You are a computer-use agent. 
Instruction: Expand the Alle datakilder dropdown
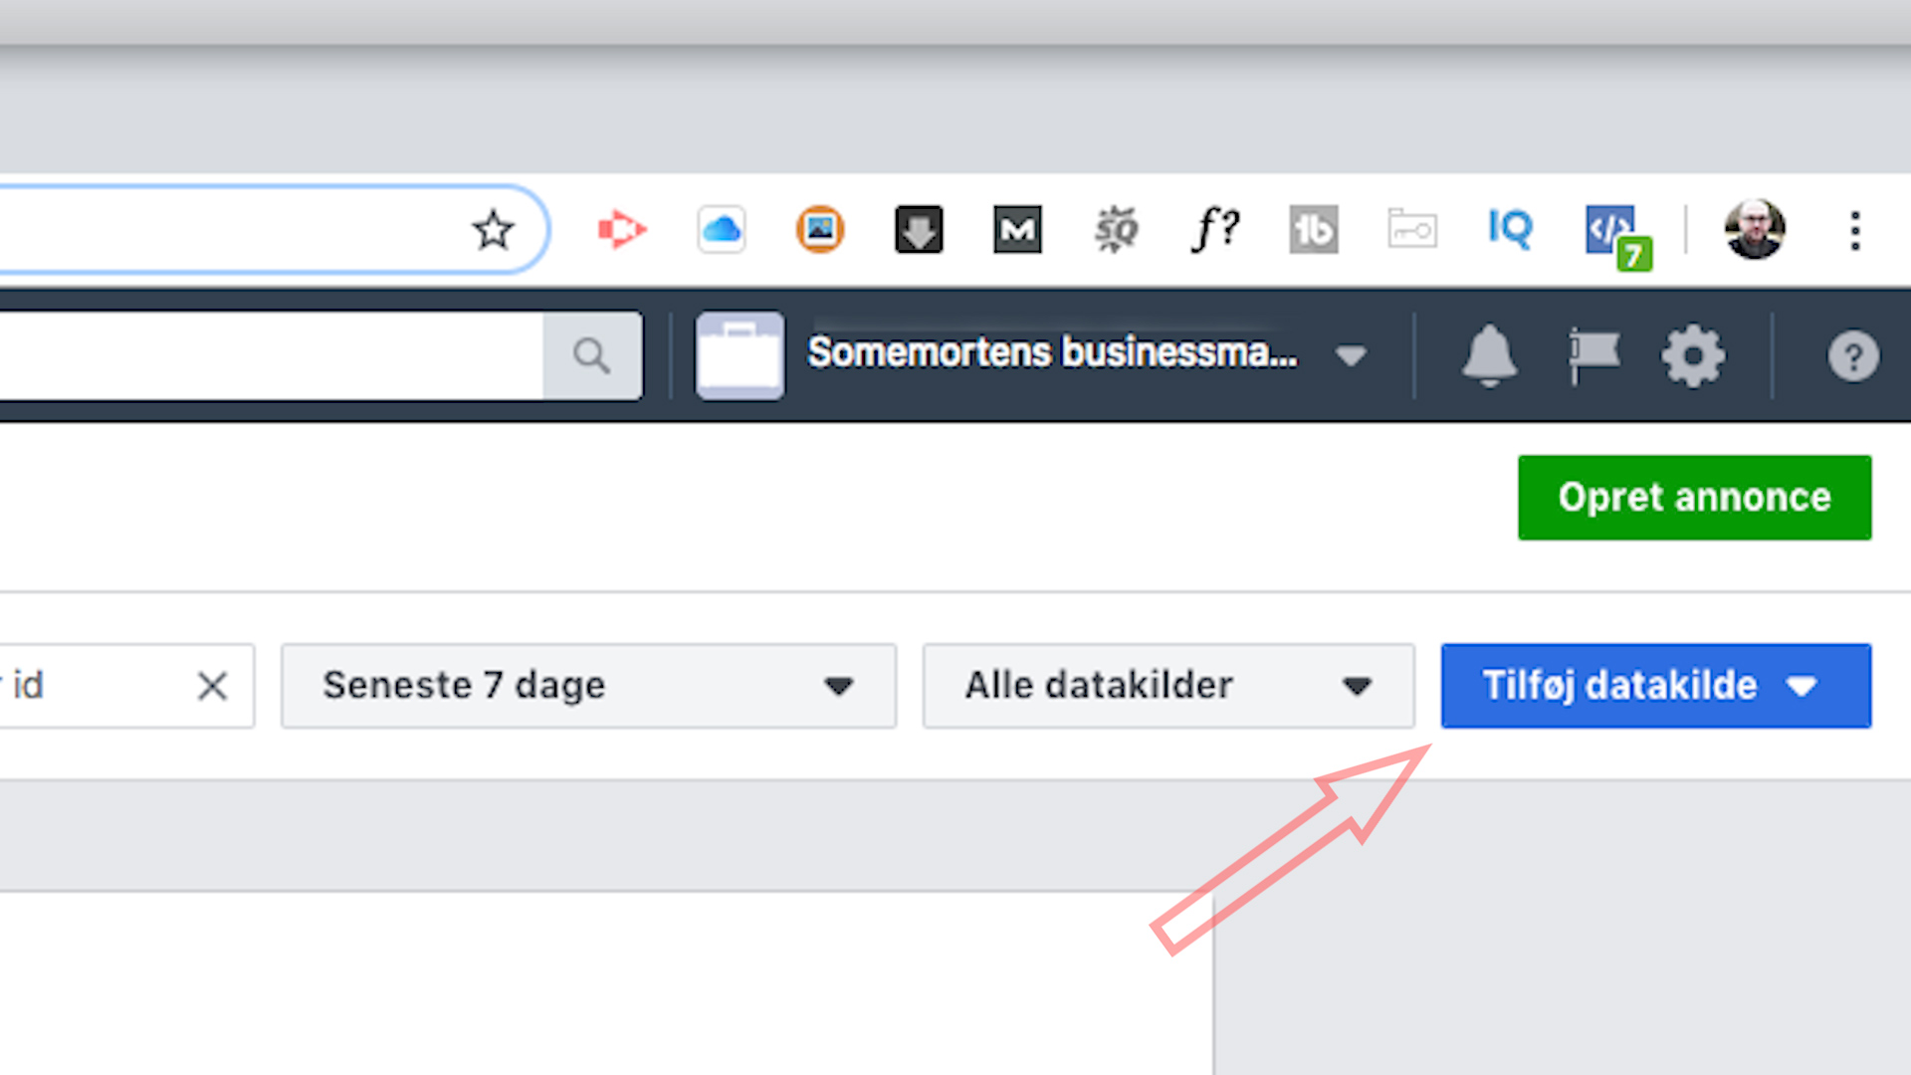(1168, 686)
